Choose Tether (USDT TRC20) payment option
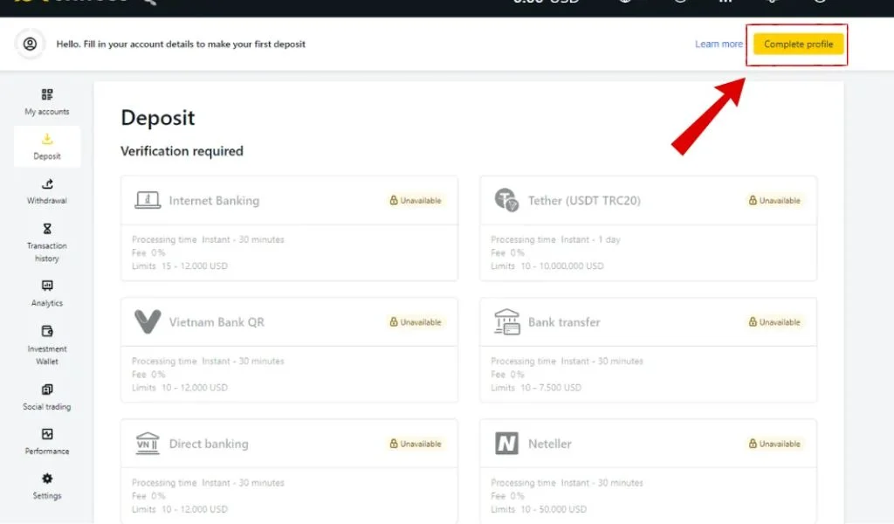 pos(646,200)
